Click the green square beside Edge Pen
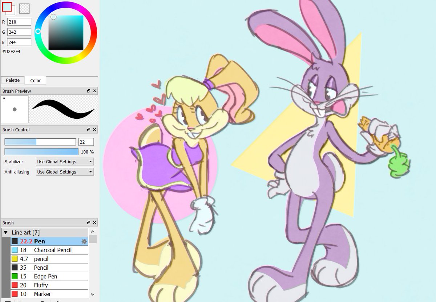The width and height of the screenshot is (436, 302). 15,276
